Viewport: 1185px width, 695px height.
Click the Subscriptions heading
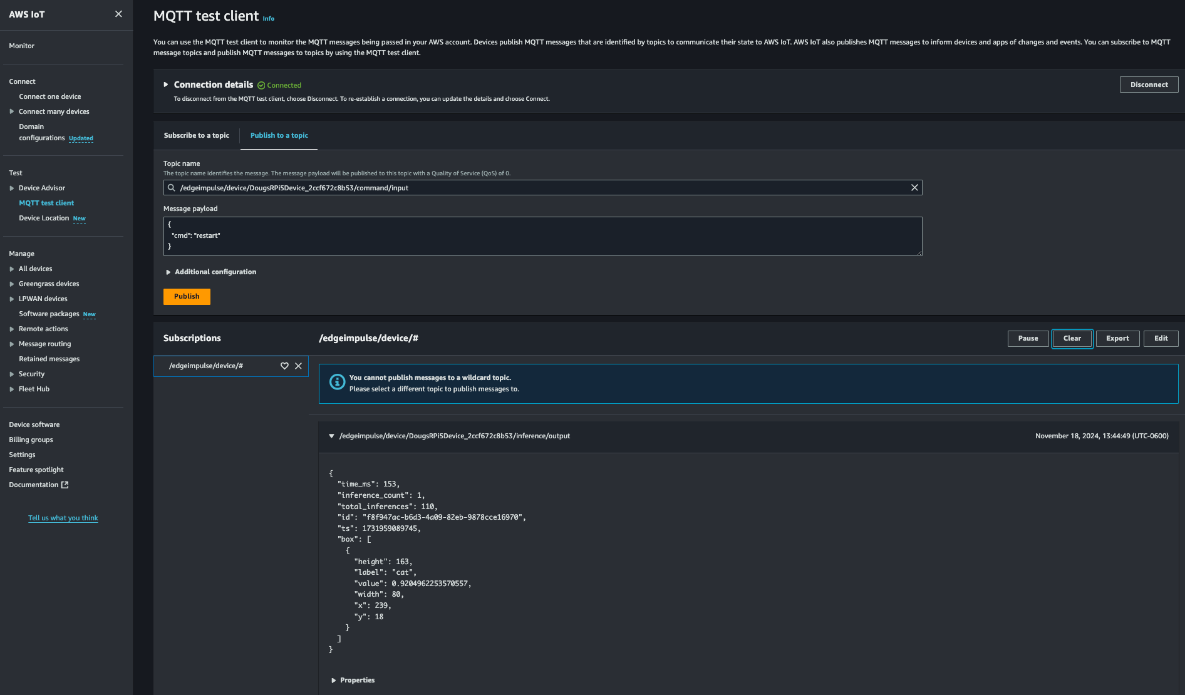click(192, 338)
